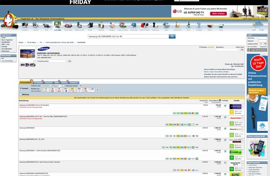Switch to the Occasionen tab
Screen dimensions: 270x176
(38, 82)
